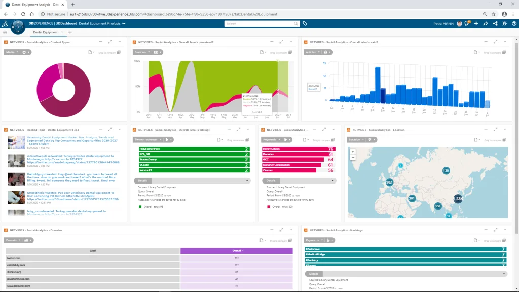Toggle the Overall total 98 green legend

pos(140,207)
